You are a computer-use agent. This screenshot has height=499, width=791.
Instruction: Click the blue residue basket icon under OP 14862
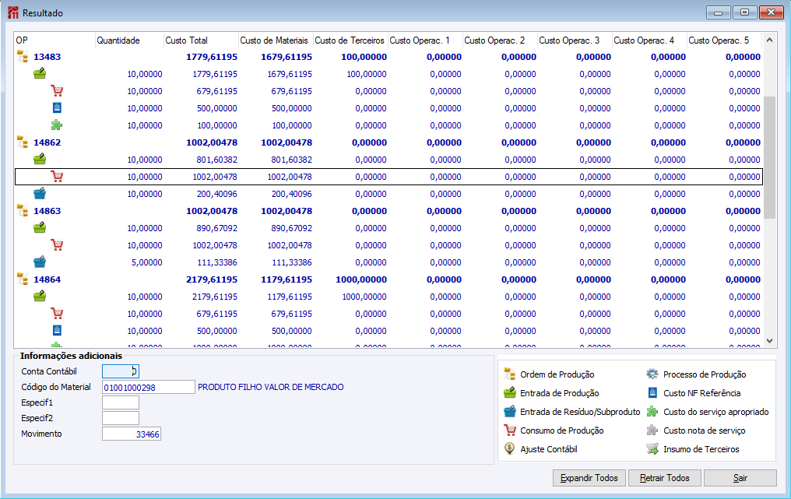click(40, 194)
